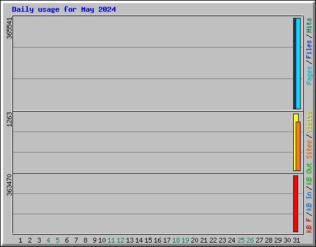Viewport: 316px width, 247px height.
Task: Click the orange Sites bar for day 31
Action: (298, 146)
